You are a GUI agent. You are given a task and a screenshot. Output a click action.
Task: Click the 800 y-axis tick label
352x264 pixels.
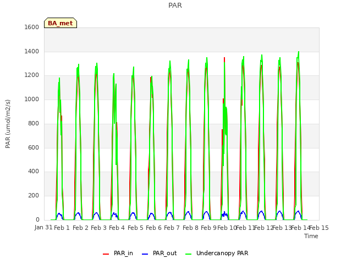[x=34, y=123]
